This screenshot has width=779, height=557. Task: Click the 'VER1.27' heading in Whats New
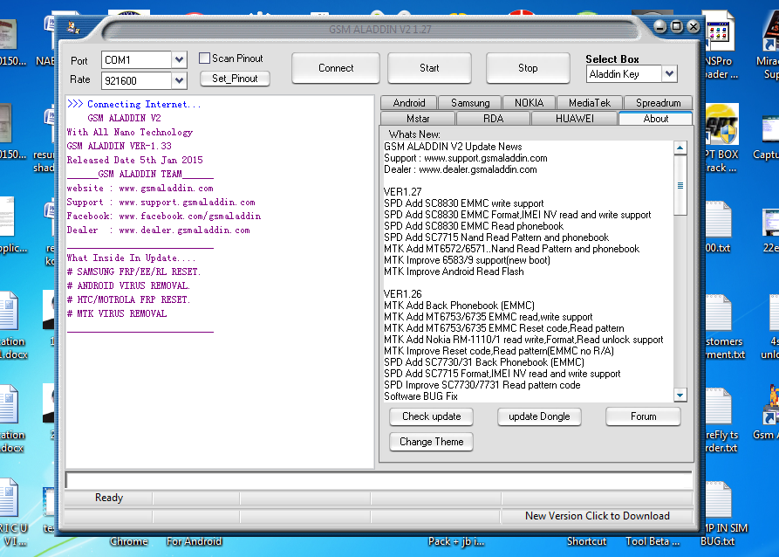pyautogui.click(x=403, y=192)
